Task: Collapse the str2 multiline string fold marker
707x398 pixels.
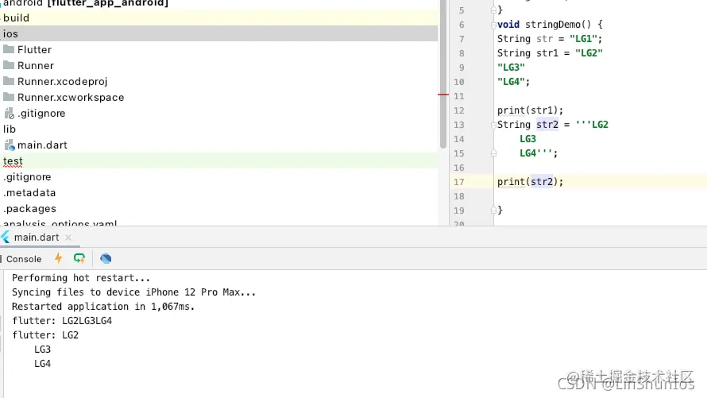Action: (493, 125)
